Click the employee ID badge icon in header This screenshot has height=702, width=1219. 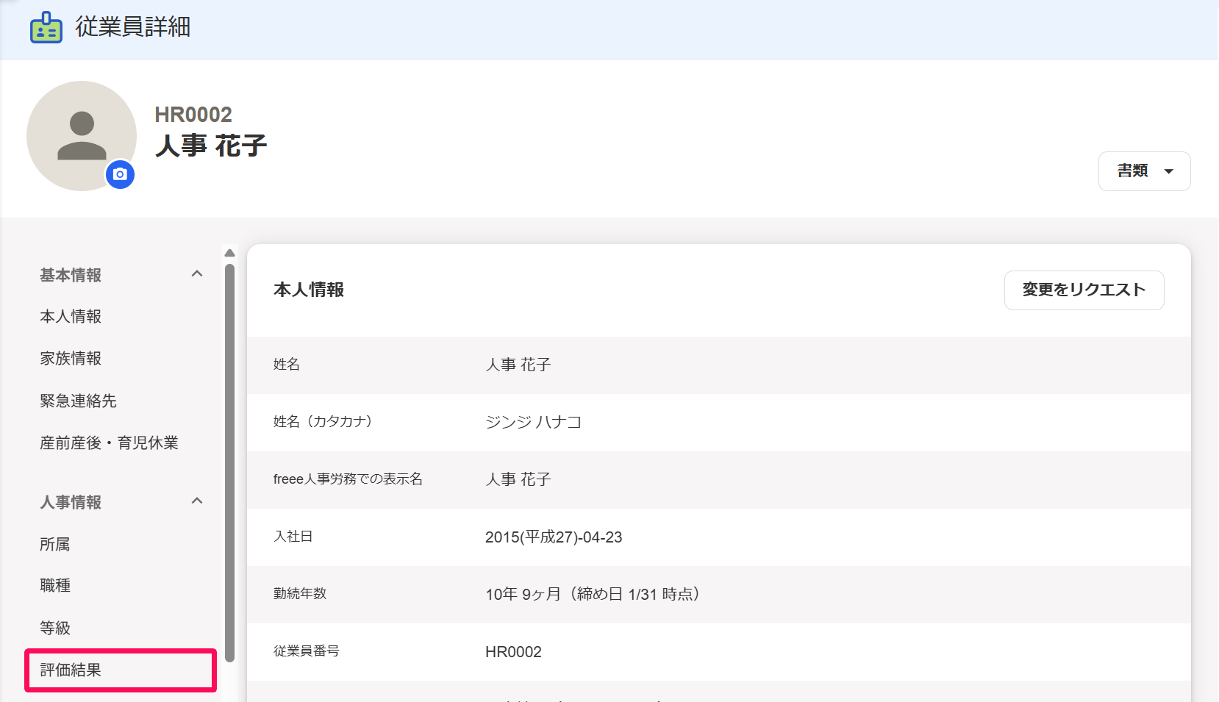(x=46, y=28)
